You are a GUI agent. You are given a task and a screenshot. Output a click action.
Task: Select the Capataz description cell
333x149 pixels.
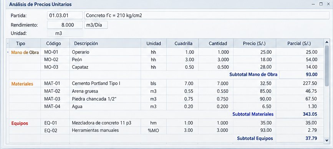click(105, 67)
